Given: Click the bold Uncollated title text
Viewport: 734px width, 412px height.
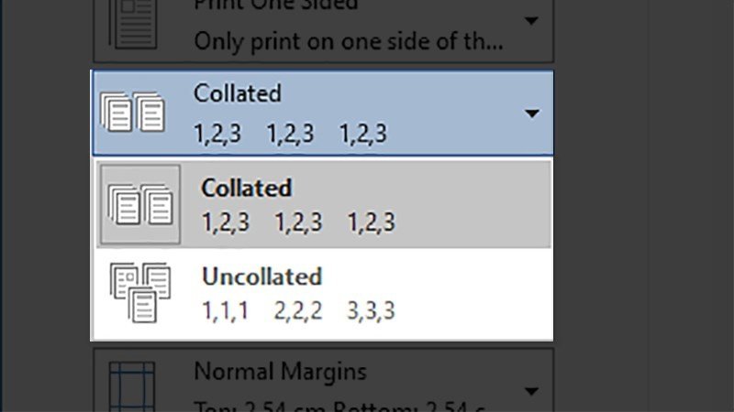Looking at the screenshot, I should coord(261,276).
